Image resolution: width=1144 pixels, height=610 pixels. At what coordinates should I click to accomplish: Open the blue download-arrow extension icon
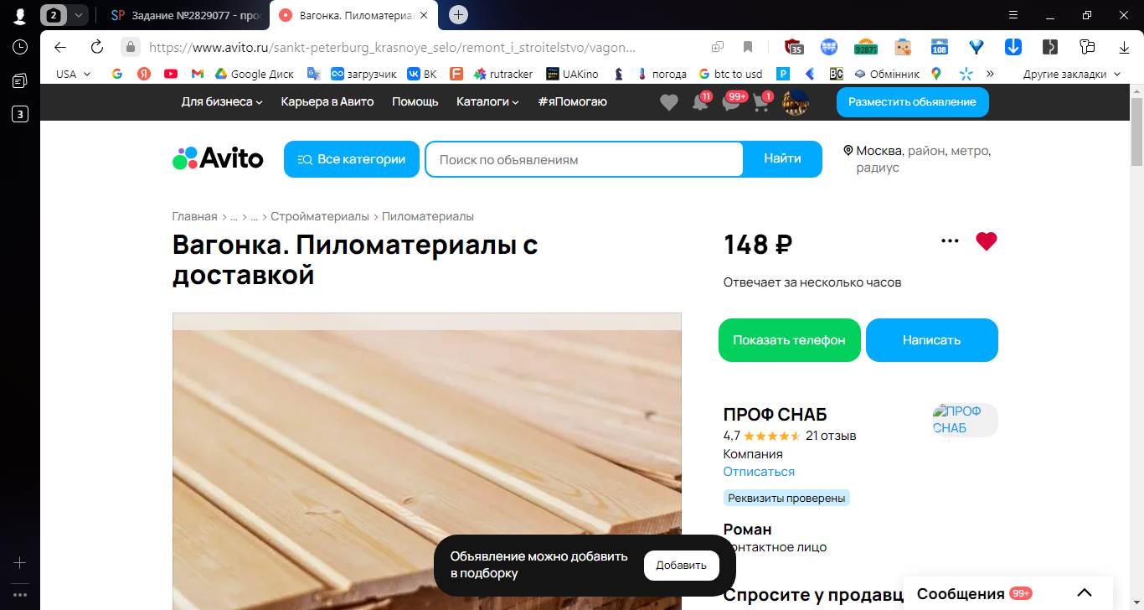1013,47
